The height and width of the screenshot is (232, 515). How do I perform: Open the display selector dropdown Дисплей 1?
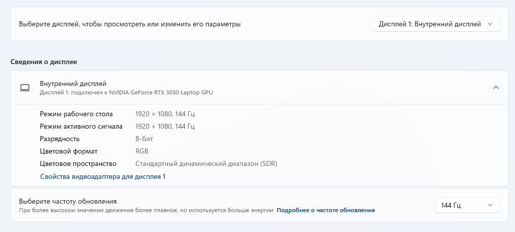point(436,24)
